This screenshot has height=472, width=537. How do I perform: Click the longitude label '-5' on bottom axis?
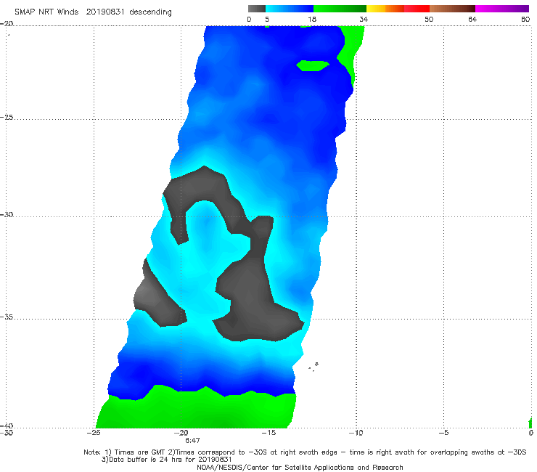443,433
